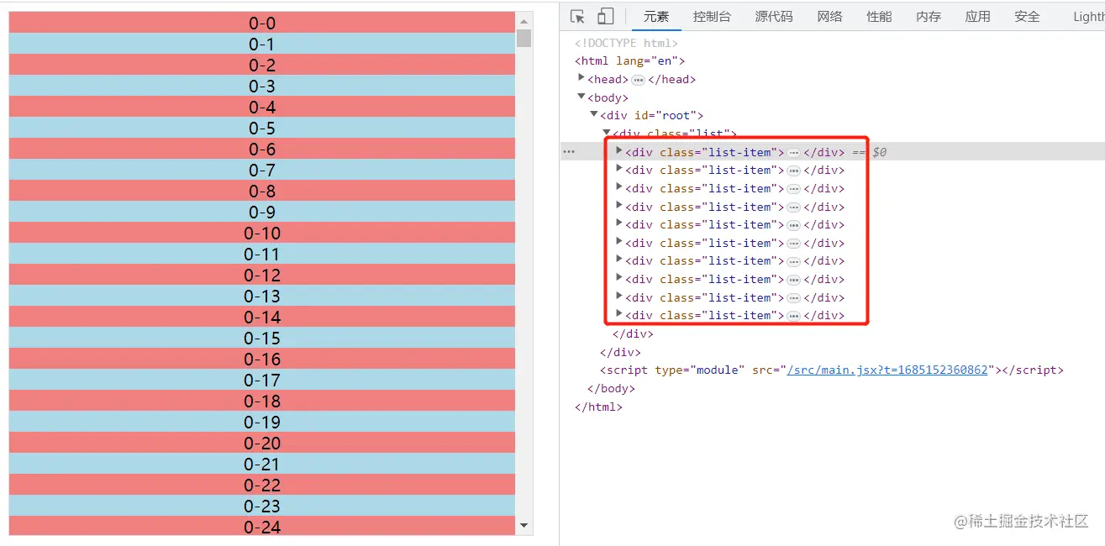Click list row 0-0
The image size is (1105, 546).
click(x=262, y=23)
